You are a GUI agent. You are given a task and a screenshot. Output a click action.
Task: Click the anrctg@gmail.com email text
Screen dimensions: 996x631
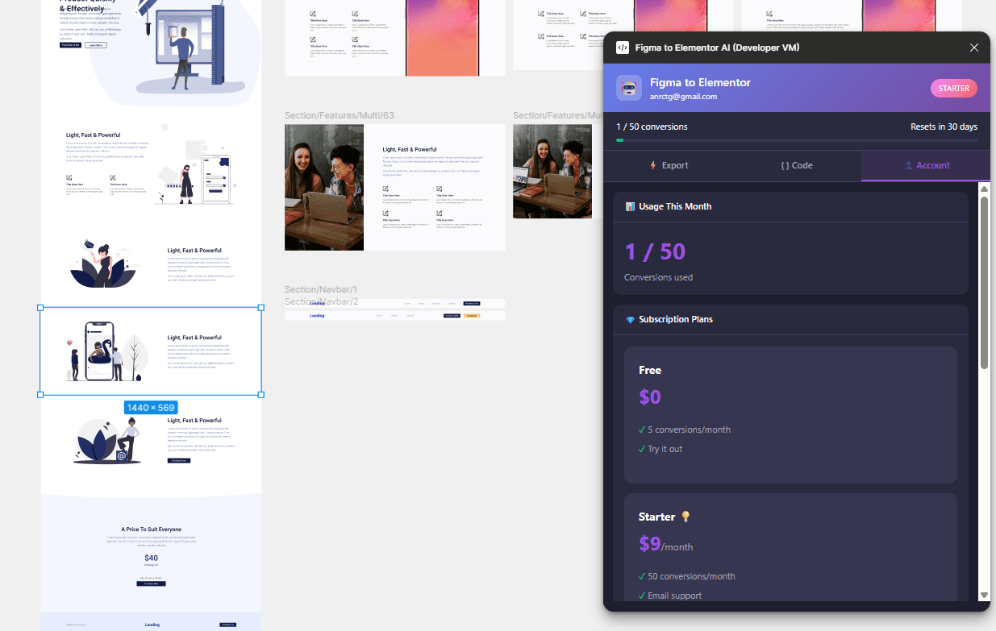(683, 95)
